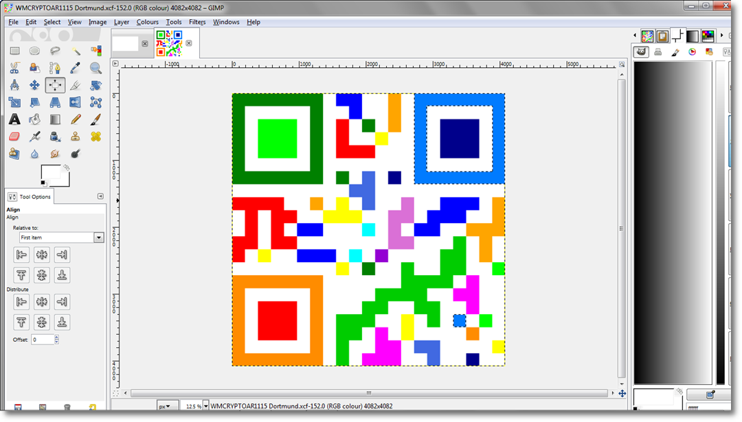Select the Text tool
Screen dimensions: 742x422
point(14,119)
